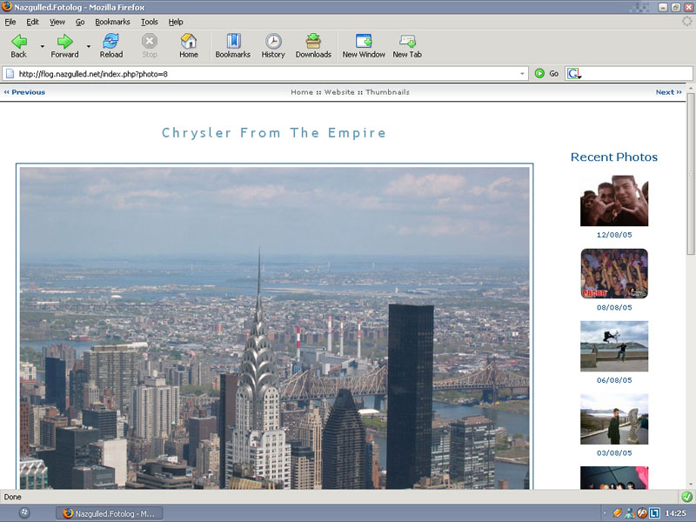This screenshot has height=522, width=696.
Task: Click the Recent Photos heading
Action: pyautogui.click(x=614, y=157)
